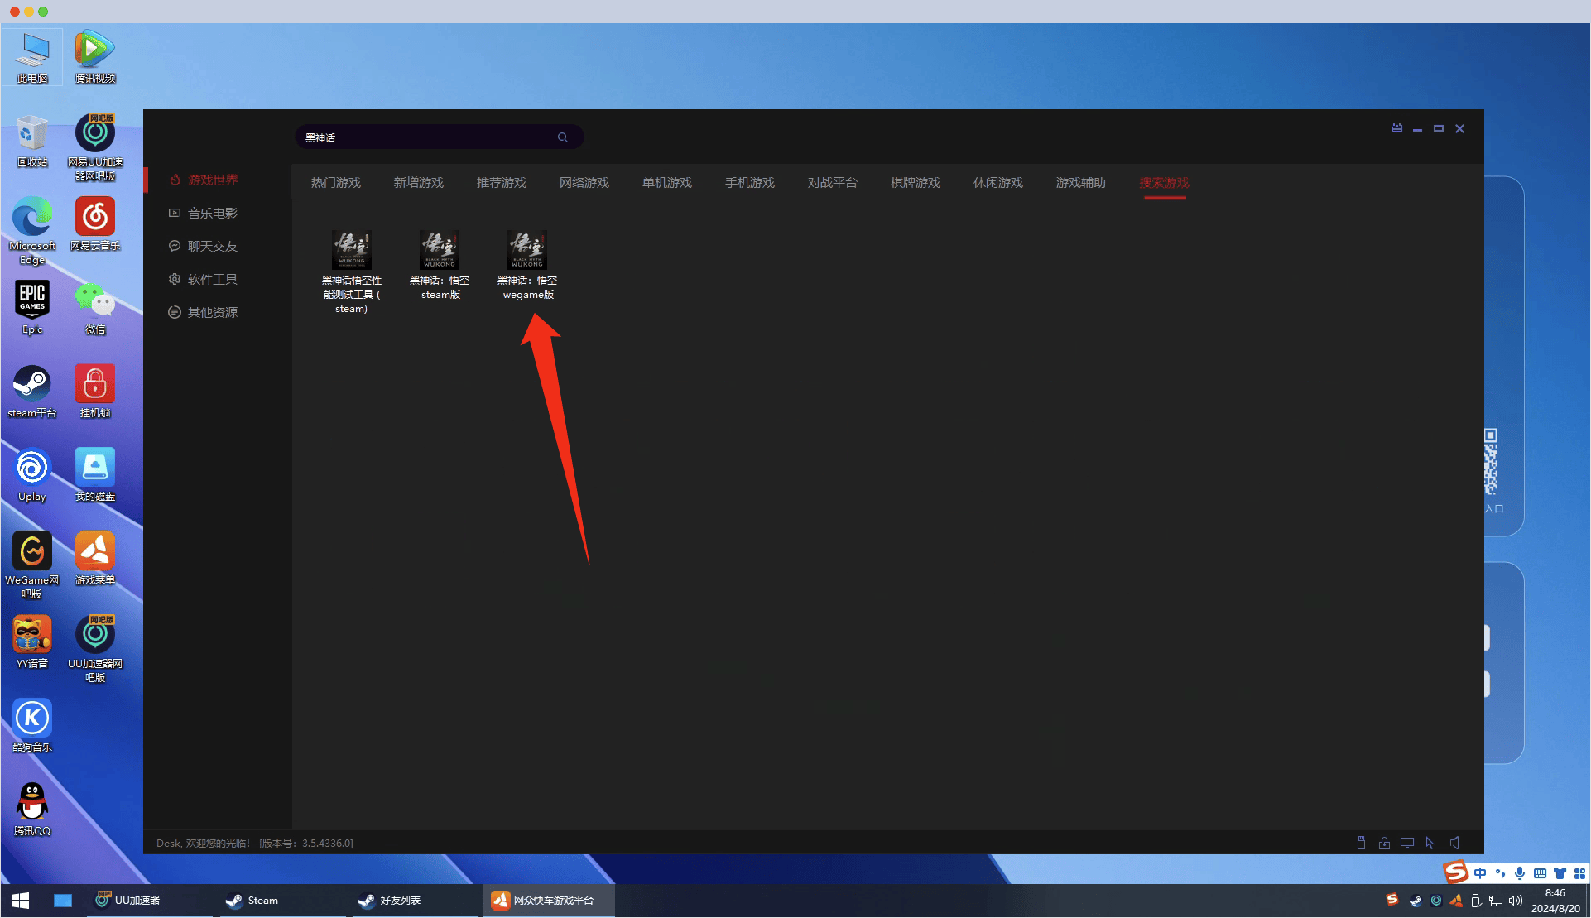Click the 游戏世界 sidebar menu item
Viewport: 1591px width, 918px height.
[x=211, y=180]
